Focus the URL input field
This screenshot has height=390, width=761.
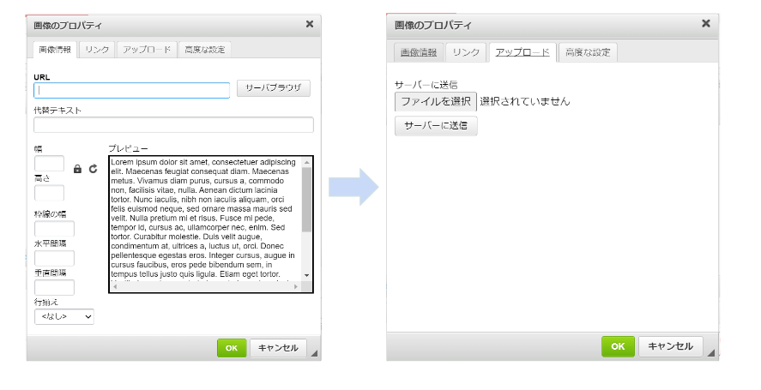[x=131, y=90]
